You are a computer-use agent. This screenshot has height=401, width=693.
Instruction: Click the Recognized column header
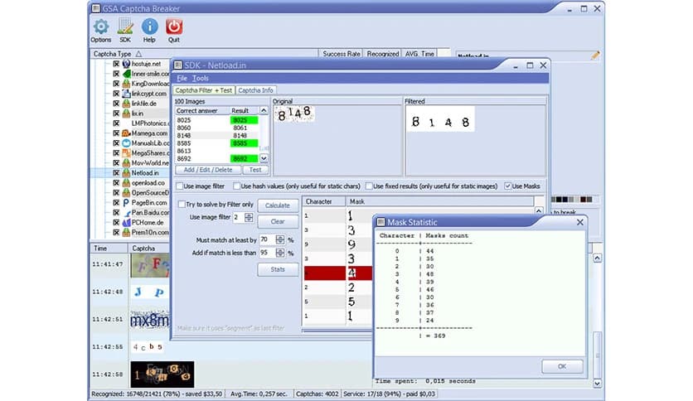click(x=383, y=54)
